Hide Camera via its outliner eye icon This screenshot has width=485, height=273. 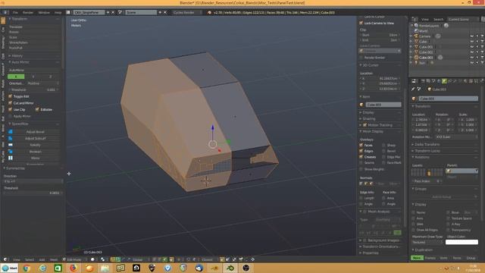point(472,36)
